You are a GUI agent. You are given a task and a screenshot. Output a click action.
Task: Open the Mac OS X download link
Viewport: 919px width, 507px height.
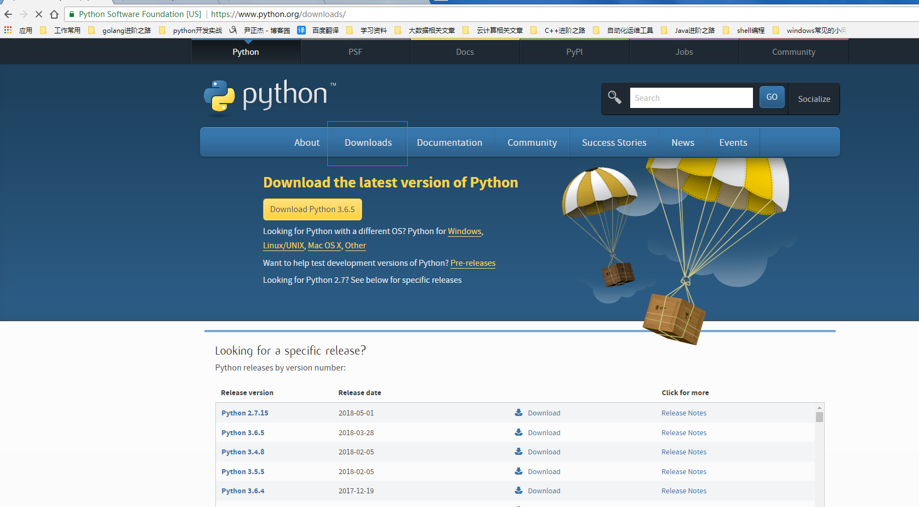(324, 246)
